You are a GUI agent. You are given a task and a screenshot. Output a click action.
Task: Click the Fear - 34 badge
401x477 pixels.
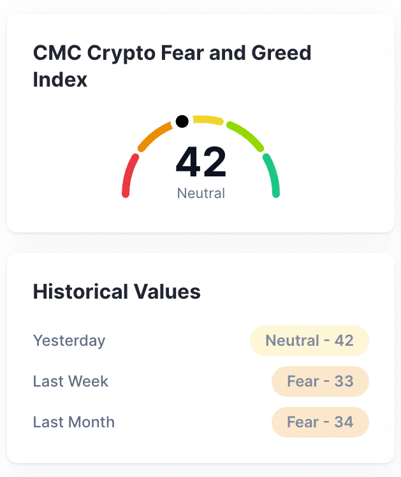[x=320, y=422]
